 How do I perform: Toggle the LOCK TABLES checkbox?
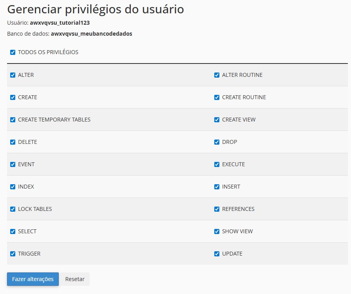pyautogui.click(x=13, y=209)
